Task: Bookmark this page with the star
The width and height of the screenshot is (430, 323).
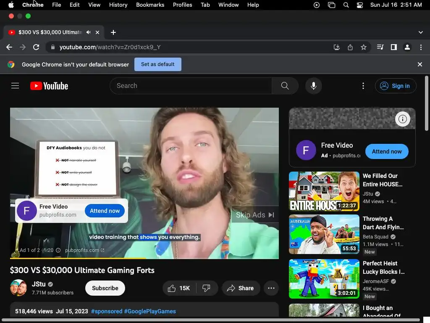Action: tap(364, 47)
